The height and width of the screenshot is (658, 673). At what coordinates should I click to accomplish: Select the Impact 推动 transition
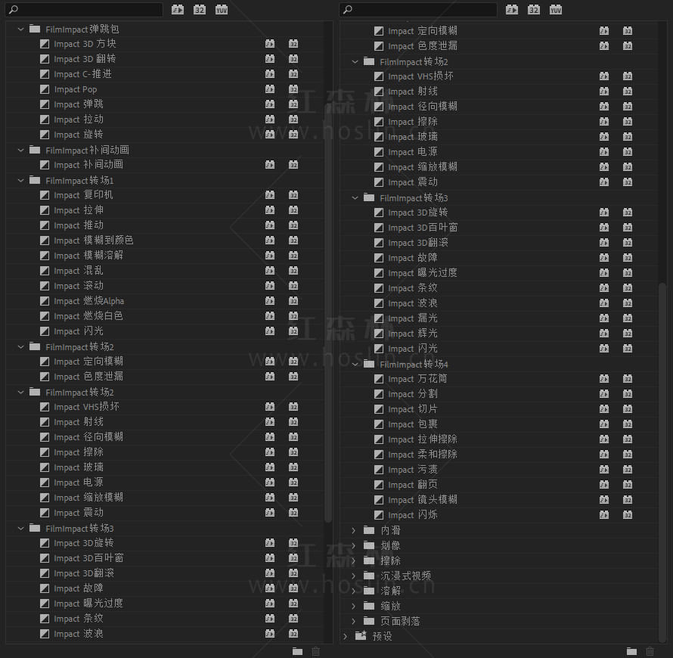[166, 225]
